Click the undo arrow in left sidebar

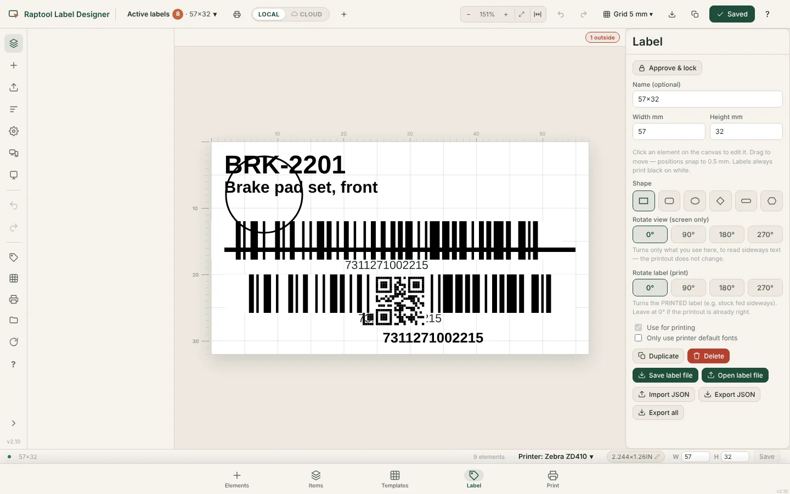14,206
